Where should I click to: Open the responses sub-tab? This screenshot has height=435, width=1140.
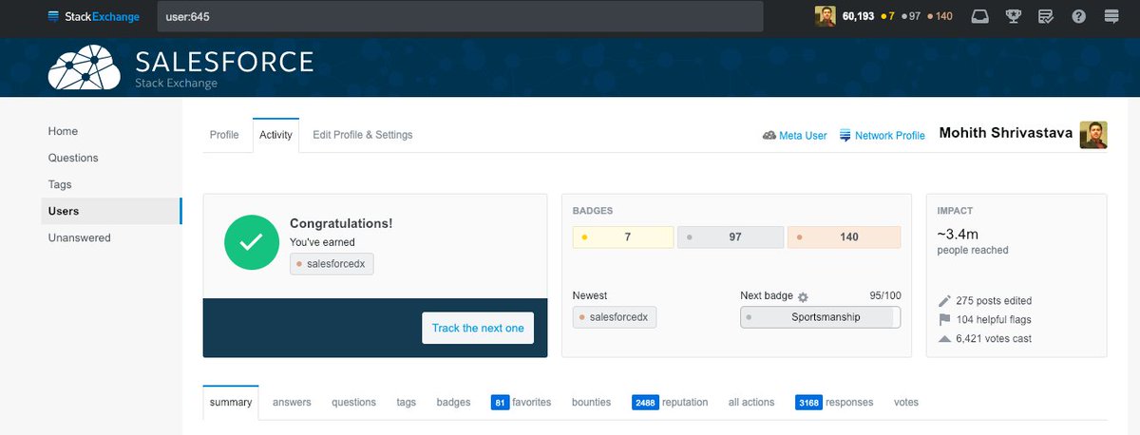click(834, 403)
